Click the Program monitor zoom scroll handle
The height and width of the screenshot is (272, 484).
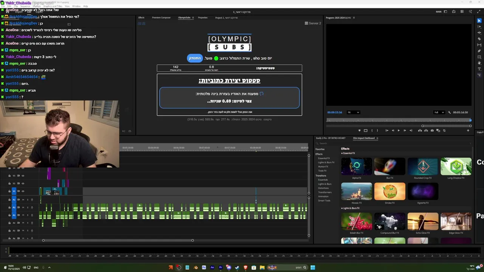point(423,126)
